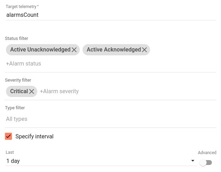Click the dropdown arrow for Last interval
Viewport: 221px width, 172px height.
click(x=193, y=161)
